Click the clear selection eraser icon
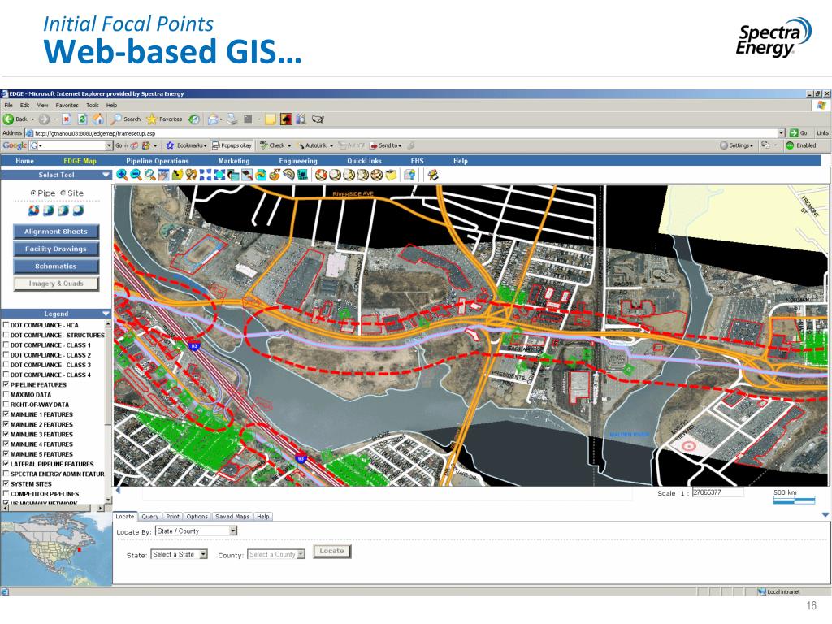832x624 pixels. (247, 175)
